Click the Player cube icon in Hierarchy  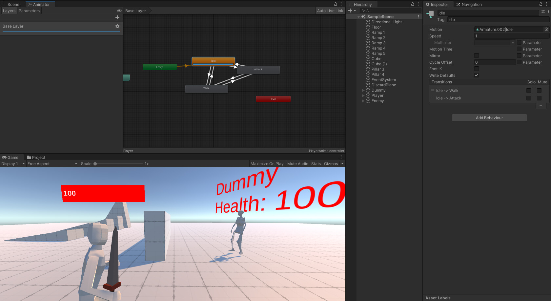368,96
